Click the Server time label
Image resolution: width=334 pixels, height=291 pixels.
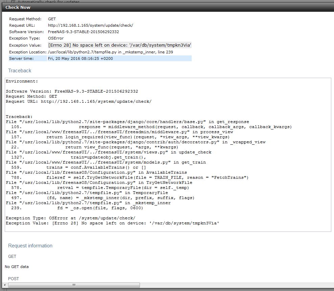21,58
